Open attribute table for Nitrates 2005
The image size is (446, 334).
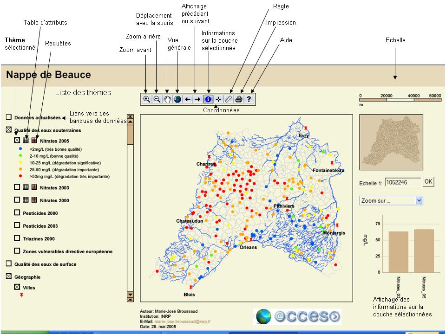coord(26,140)
